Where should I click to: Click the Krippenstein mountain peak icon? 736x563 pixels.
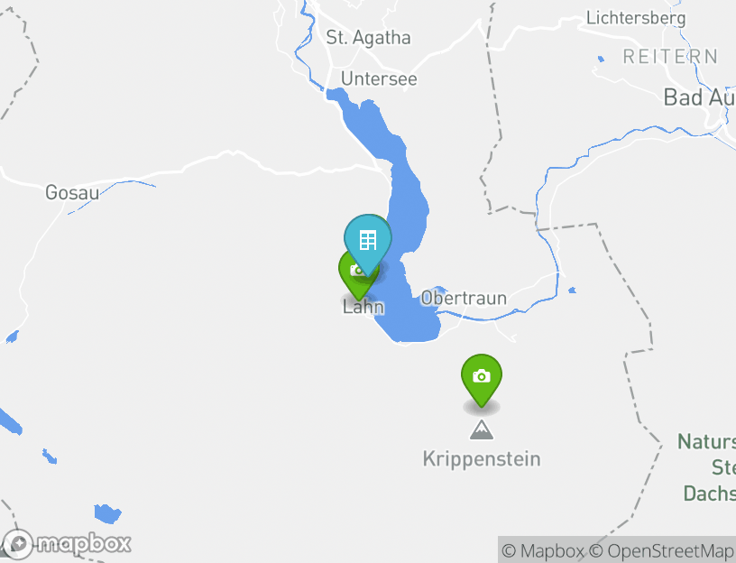(482, 429)
